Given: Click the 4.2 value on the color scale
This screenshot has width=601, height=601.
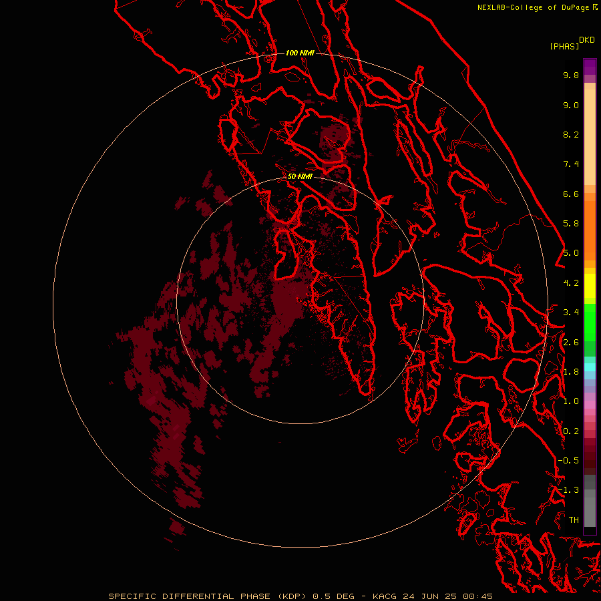Looking at the screenshot, I should pyautogui.click(x=571, y=283).
